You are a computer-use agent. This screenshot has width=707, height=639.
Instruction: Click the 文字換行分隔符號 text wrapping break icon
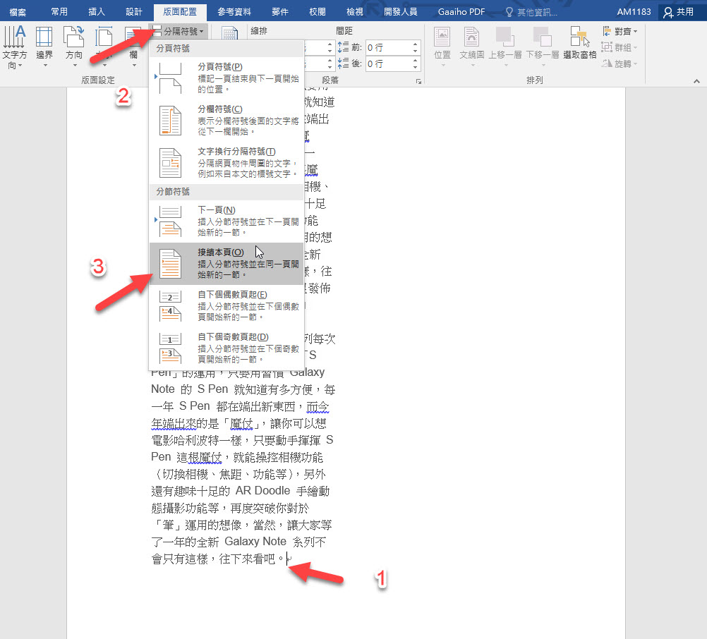point(171,163)
